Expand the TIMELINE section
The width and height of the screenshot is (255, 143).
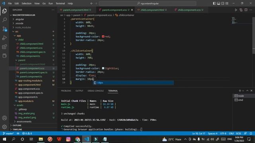(33, 129)
